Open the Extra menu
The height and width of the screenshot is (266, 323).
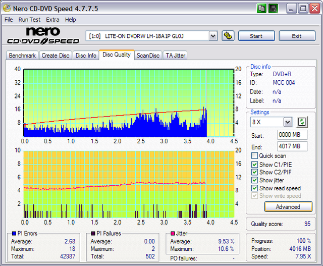click(52, 20)
